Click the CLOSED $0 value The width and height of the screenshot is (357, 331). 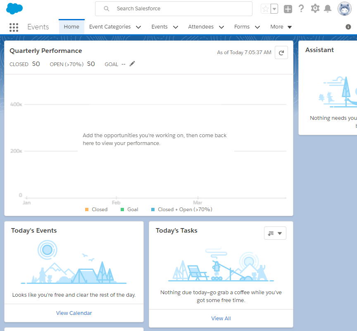pos(36,64)
